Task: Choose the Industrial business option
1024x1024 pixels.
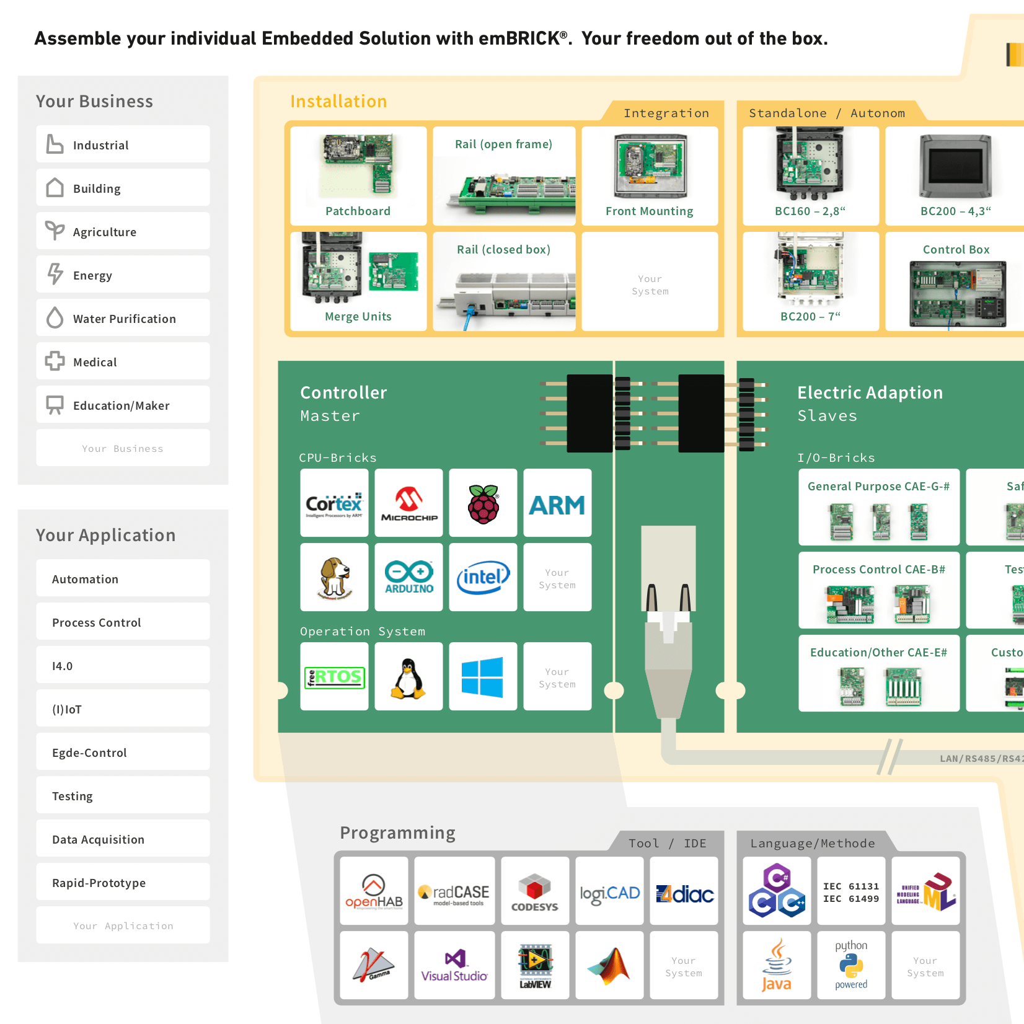Action: [123, 144]
